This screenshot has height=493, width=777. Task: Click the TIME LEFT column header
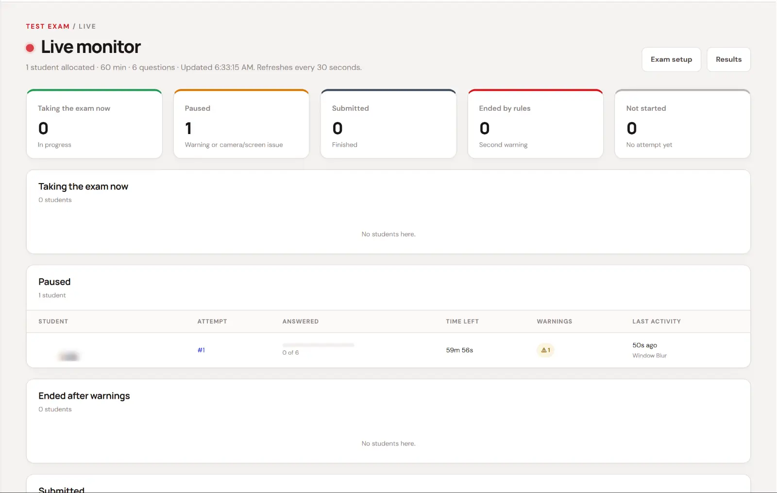point(462,322)
